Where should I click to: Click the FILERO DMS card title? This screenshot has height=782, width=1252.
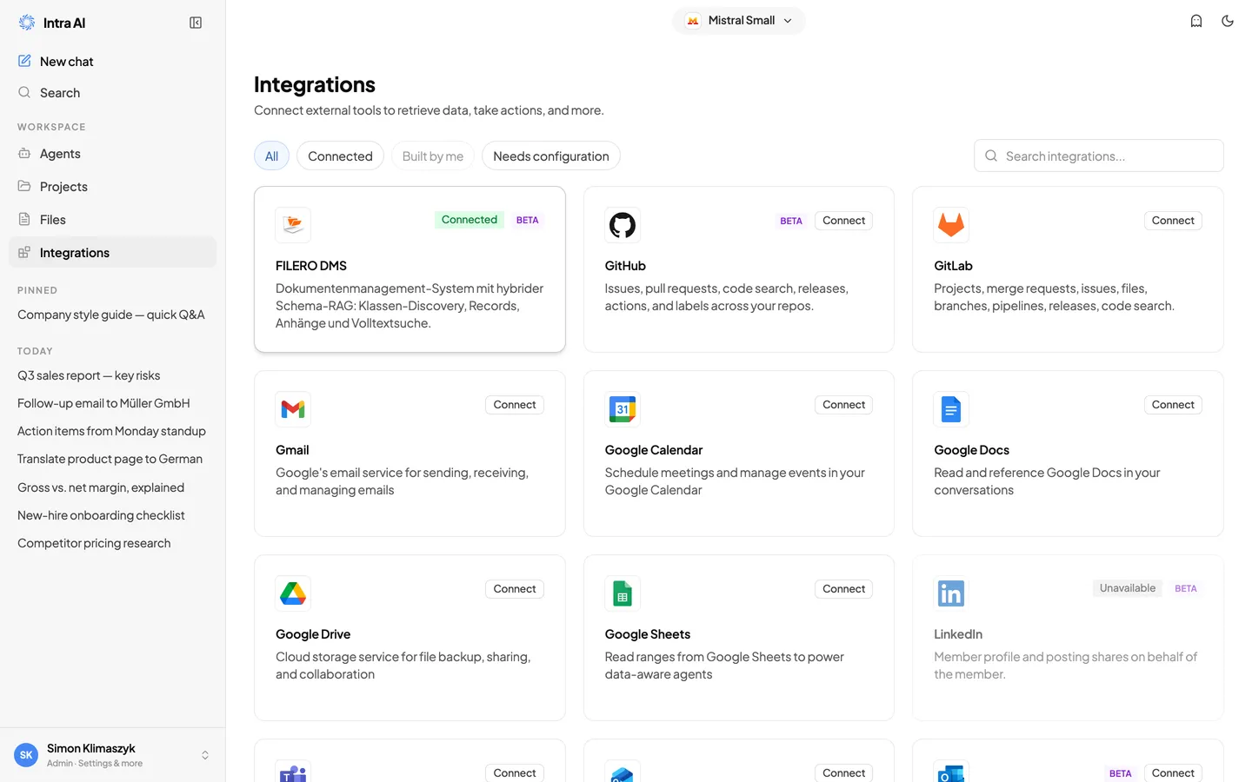point(311,266)
